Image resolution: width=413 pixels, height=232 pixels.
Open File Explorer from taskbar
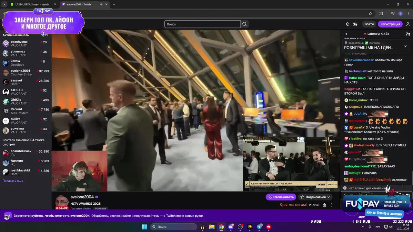click(212, 227)
